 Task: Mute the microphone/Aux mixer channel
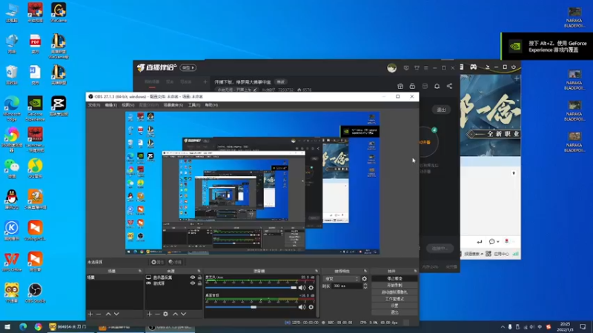click(302, 288)
